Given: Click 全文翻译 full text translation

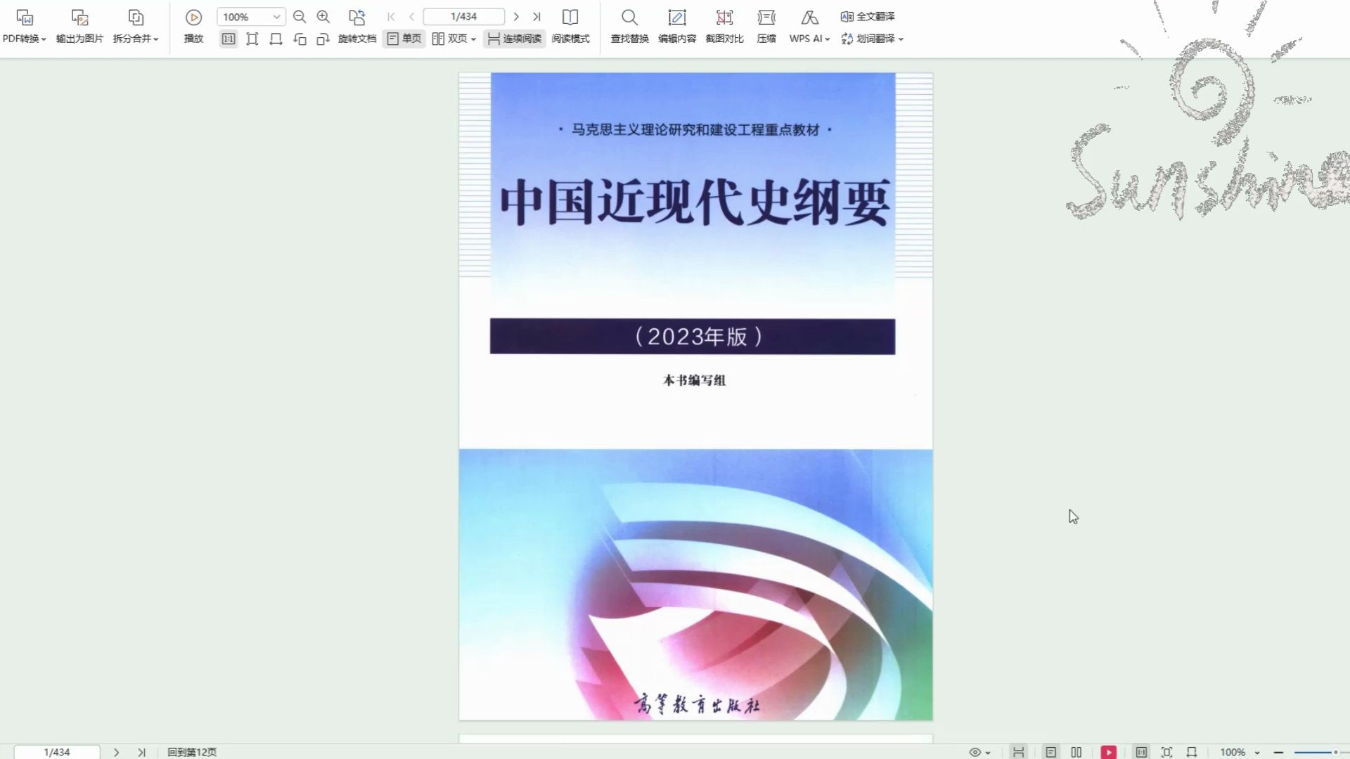Looking at the screenshot, I should pyautogui.click(x=868, y=16).
